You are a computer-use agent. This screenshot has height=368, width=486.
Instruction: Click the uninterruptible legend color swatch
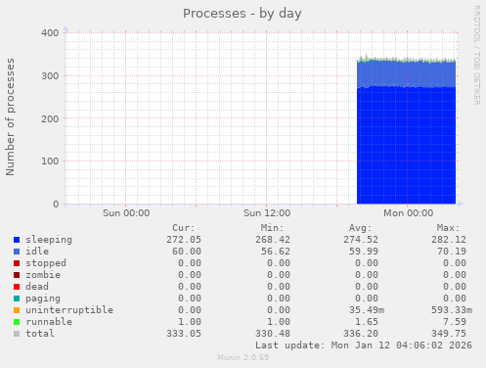17,310
